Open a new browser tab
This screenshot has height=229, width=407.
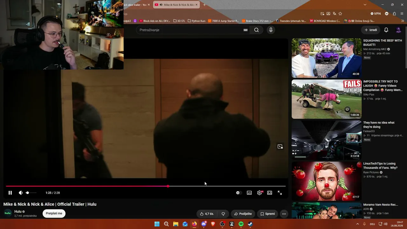204,5
